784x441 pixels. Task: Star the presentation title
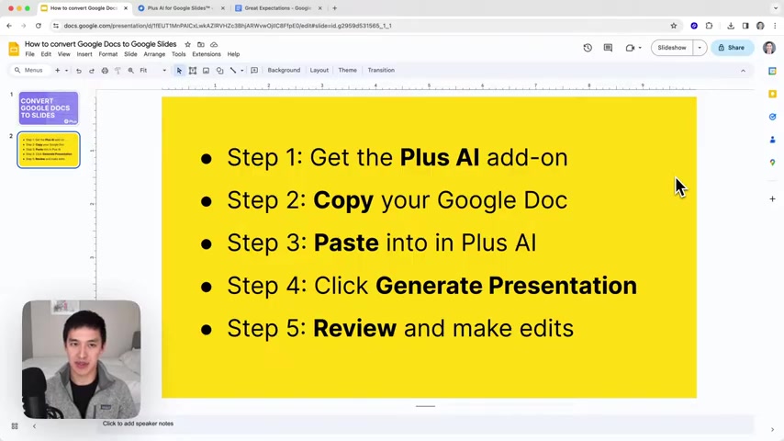click(187, 44)
